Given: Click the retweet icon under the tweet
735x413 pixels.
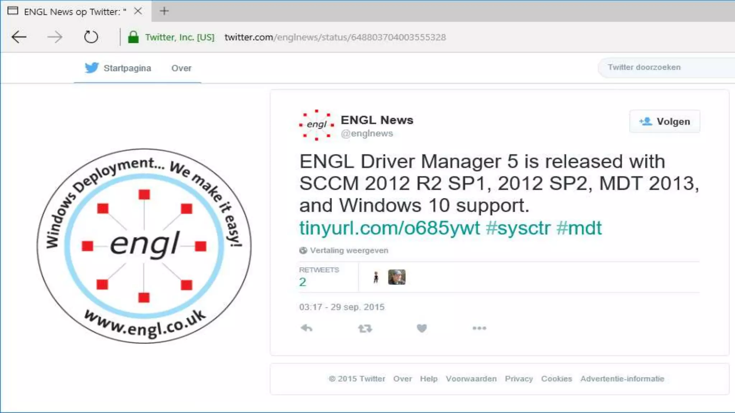Looking at the screenshot, I should tap(365, 328).
